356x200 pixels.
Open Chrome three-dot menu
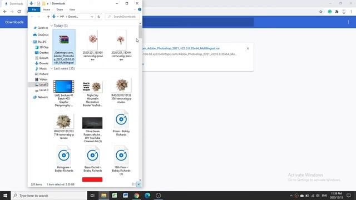pyautogui.click(x=351, y=12)
